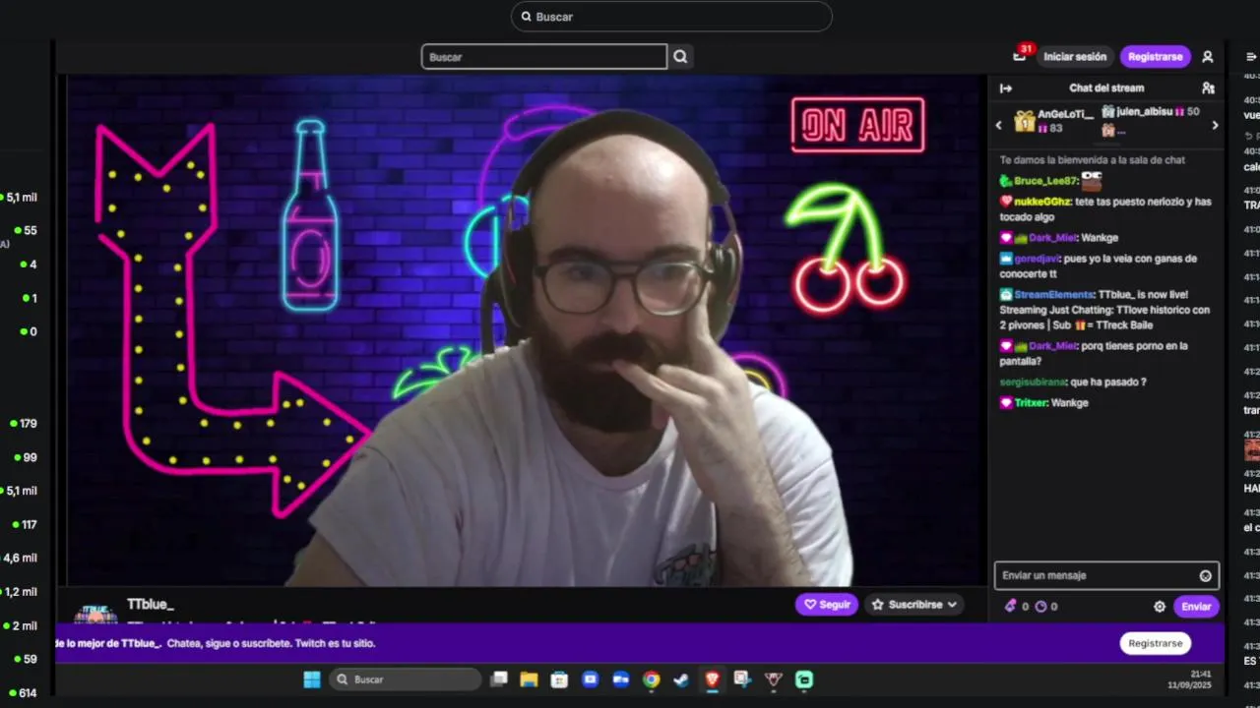Click the Bits balance icon
The height and width of the screenshot is (708, 1260).
tap(1010, 607)
